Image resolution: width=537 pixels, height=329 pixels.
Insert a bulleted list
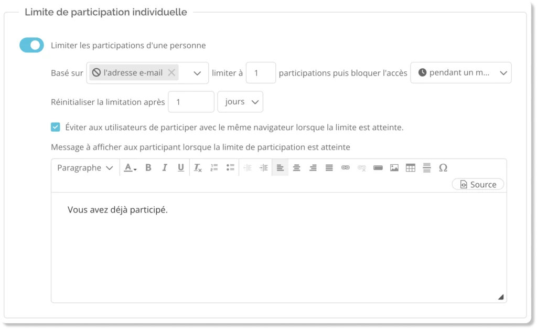click(230, 168)
